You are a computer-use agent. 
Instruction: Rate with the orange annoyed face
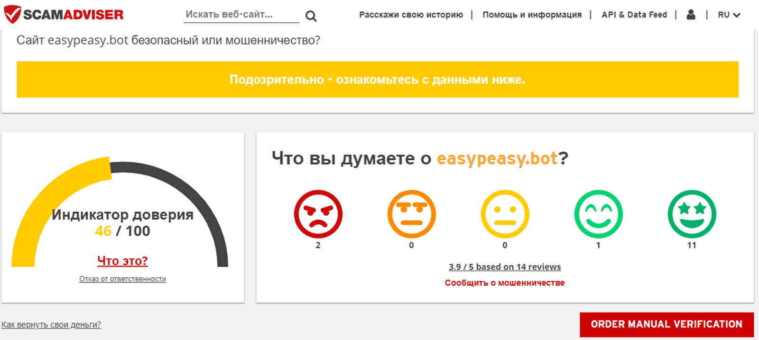[411, 214]
